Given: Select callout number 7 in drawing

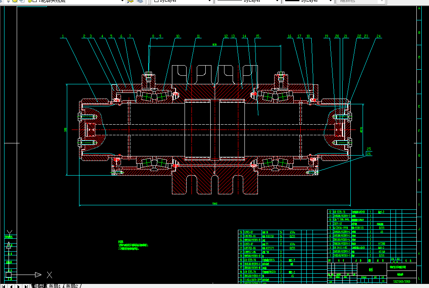Looking at the screenshot, I should [130, 36].
